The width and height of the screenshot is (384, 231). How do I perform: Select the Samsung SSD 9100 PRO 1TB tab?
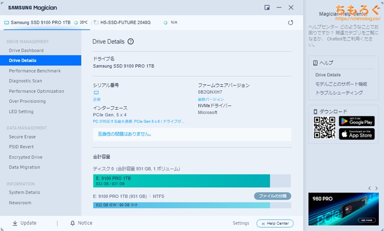[x=46, y=23]
